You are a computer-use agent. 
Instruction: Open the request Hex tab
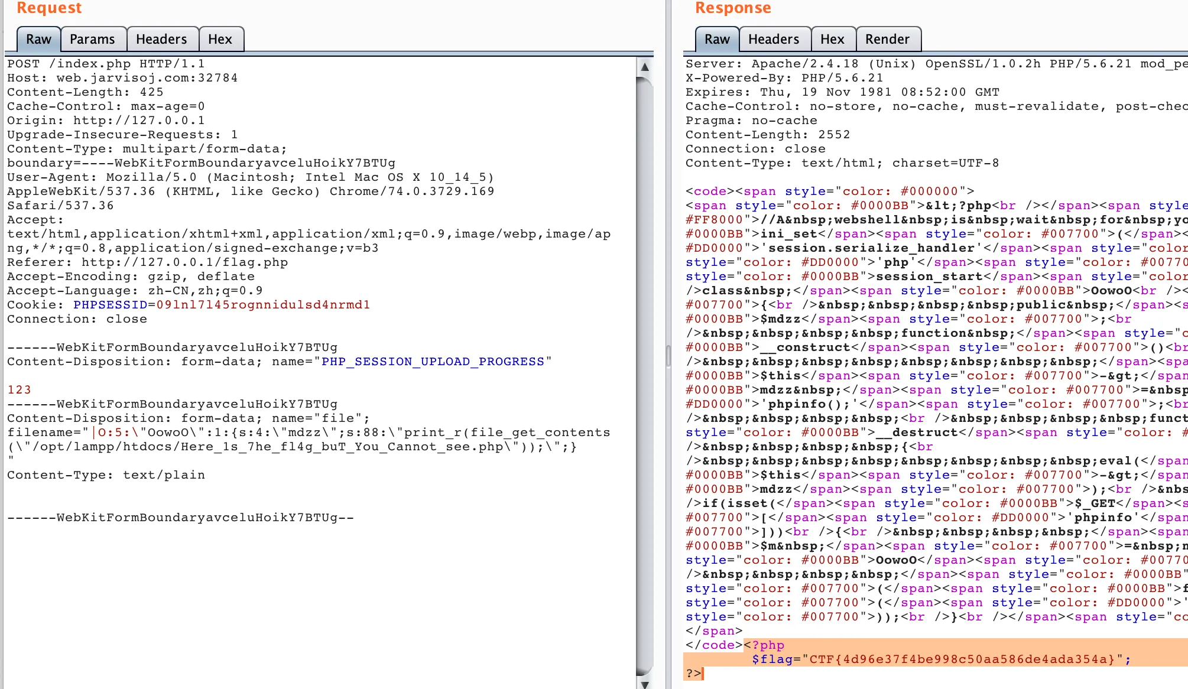220,39
